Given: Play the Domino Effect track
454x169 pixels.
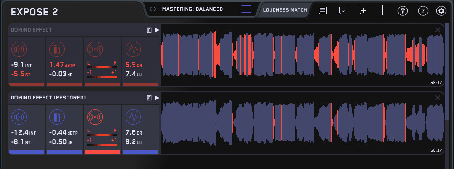Looking at the screenshot, I should (x=157, y=30).
